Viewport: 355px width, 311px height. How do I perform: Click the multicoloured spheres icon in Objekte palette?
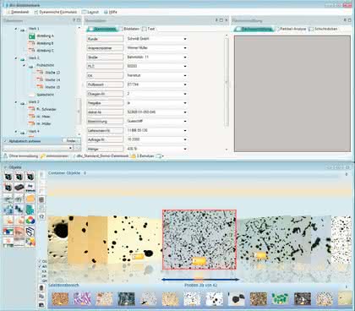30,242
